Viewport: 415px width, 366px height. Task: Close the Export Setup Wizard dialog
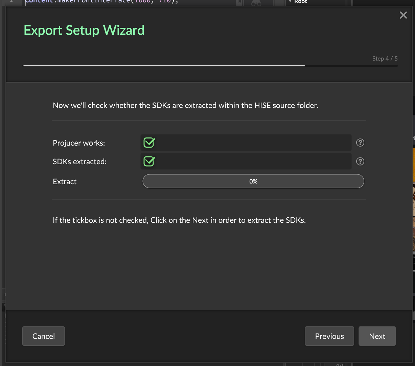click(403, 15)
